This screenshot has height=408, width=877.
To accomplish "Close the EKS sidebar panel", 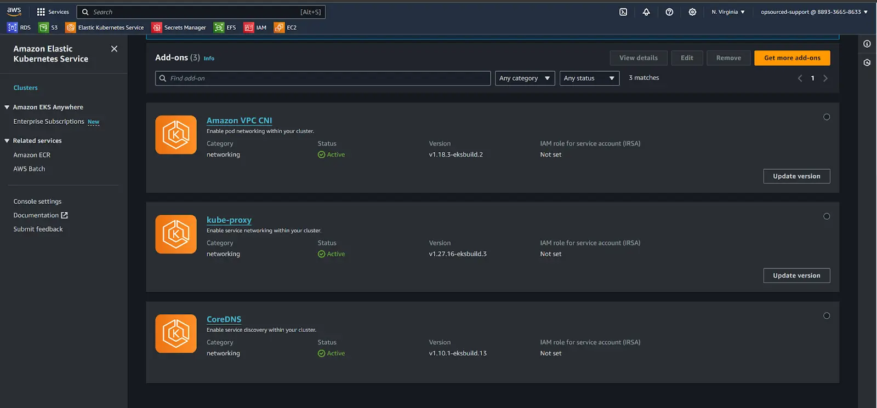I will 114,49.
